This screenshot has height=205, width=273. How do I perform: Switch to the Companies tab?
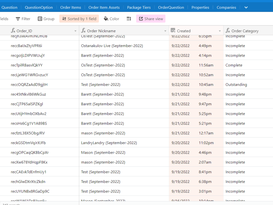click(226, 7)
